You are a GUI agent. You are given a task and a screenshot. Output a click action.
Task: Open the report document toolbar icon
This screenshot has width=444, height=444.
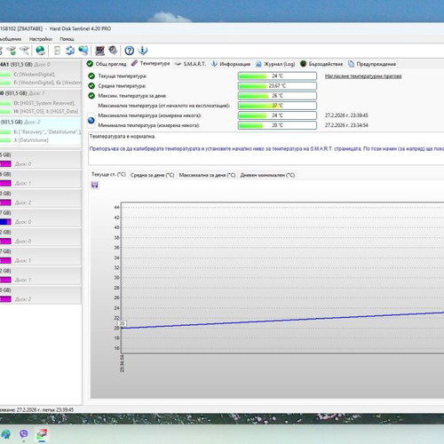coord(57,51)
